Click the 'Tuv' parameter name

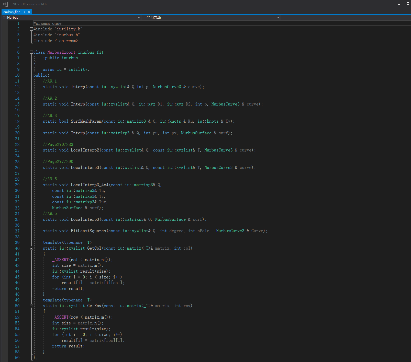[x=103, y=202]
